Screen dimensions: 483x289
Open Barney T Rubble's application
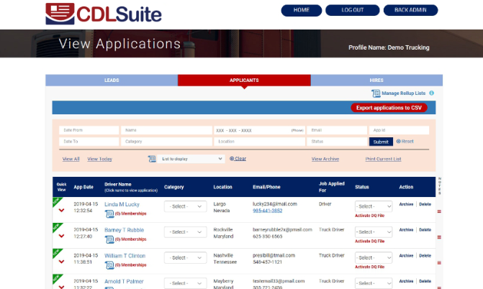(x=124, y=230)
